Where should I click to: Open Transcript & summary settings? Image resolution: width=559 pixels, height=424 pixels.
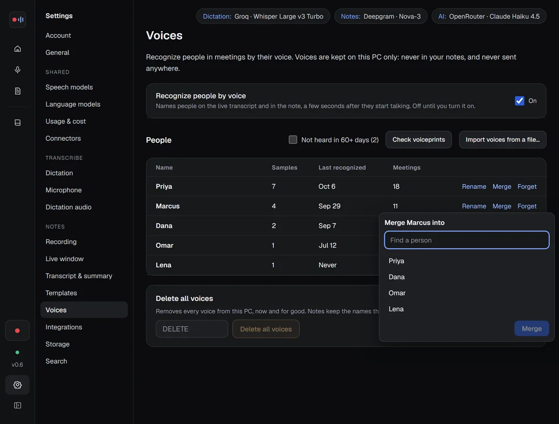point(79,276)
